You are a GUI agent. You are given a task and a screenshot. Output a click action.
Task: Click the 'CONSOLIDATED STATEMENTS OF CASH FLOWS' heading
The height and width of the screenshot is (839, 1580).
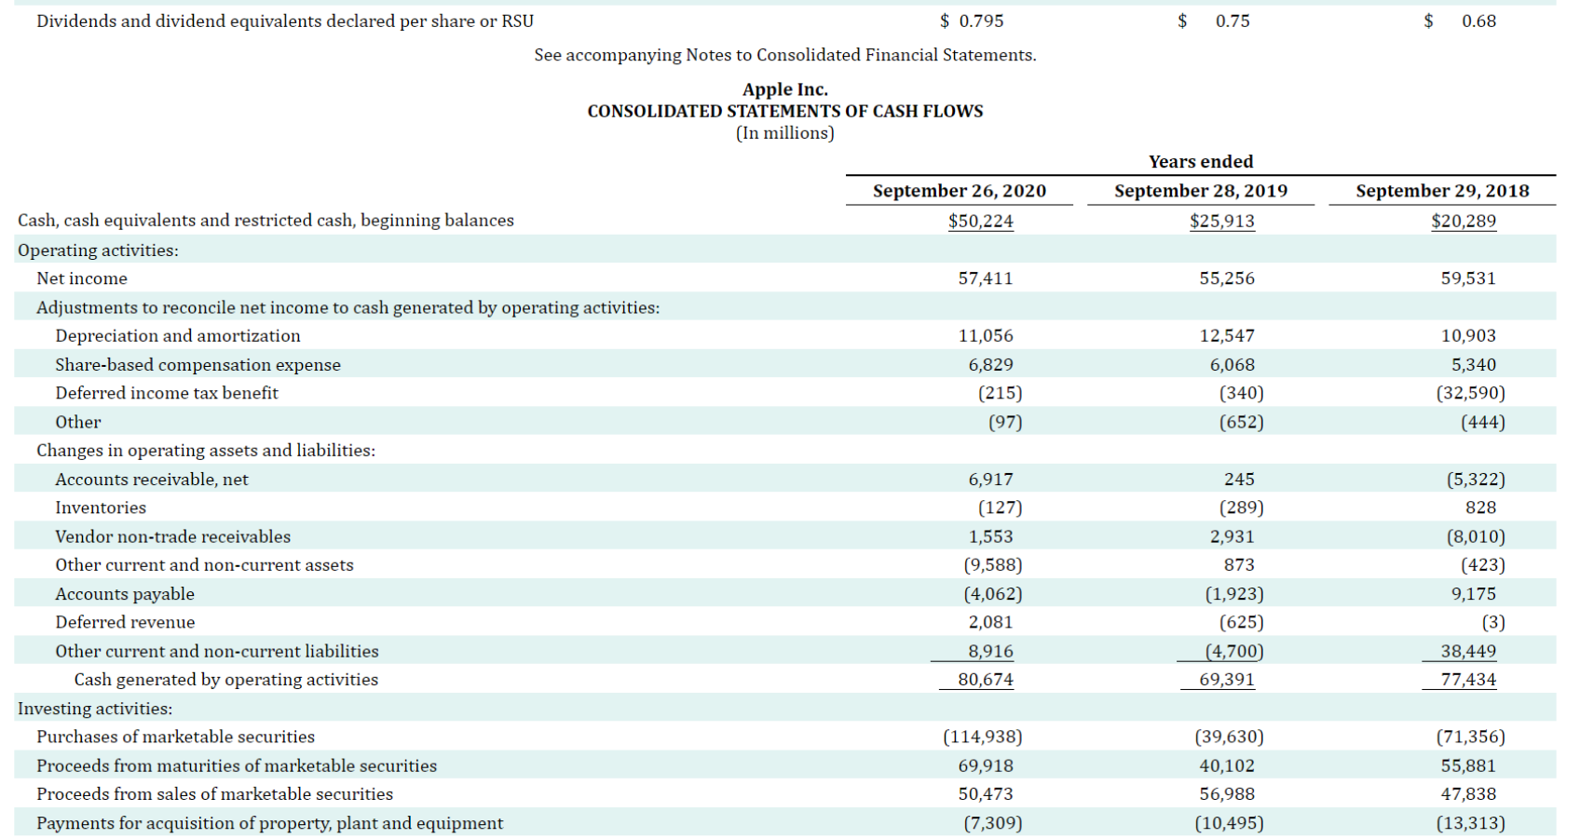coord(784,111)
